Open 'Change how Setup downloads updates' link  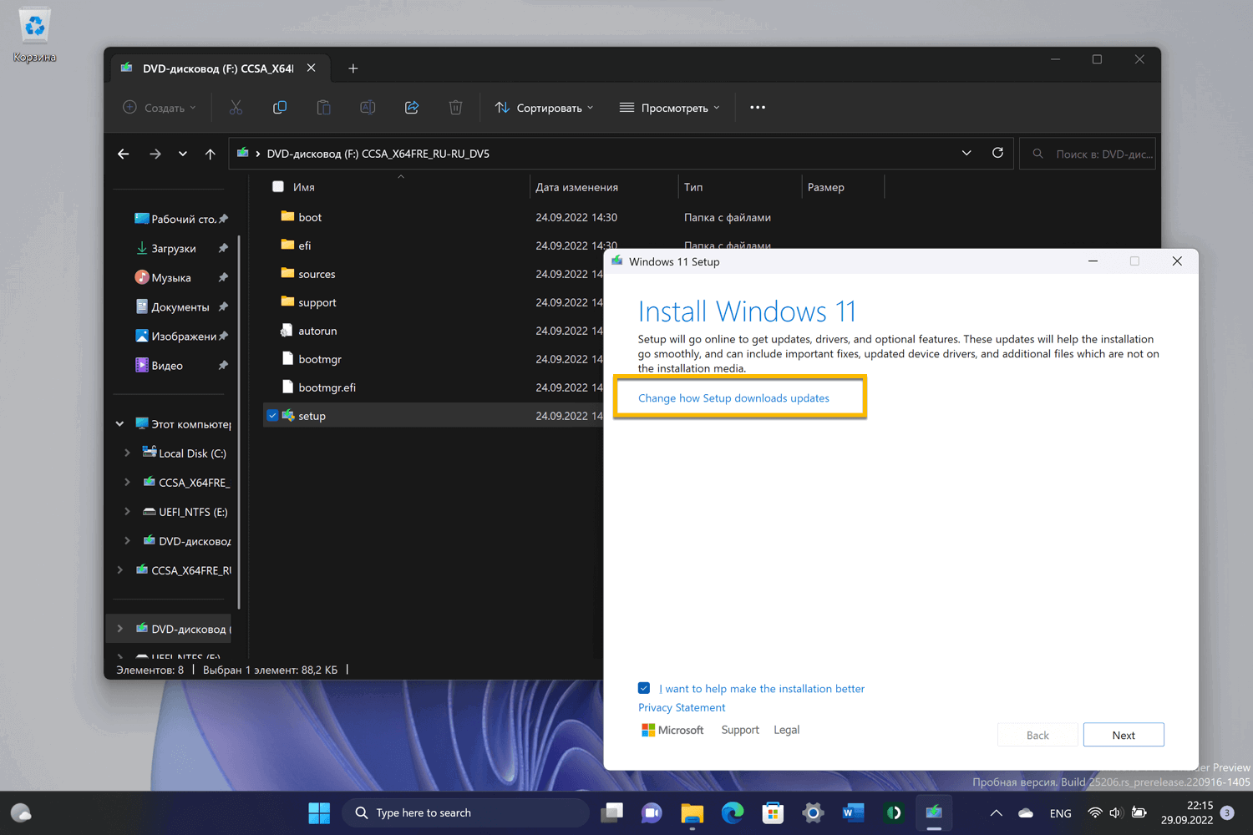click(733, 398)
